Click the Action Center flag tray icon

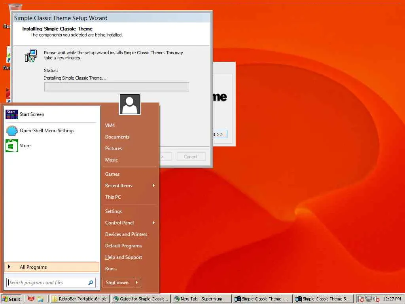pos(361,299)
